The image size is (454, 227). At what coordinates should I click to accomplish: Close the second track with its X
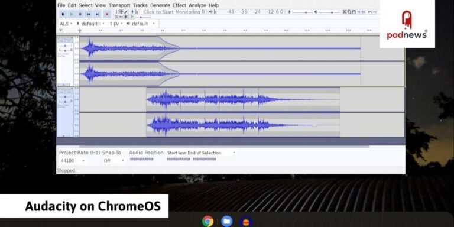coord(59,89)
